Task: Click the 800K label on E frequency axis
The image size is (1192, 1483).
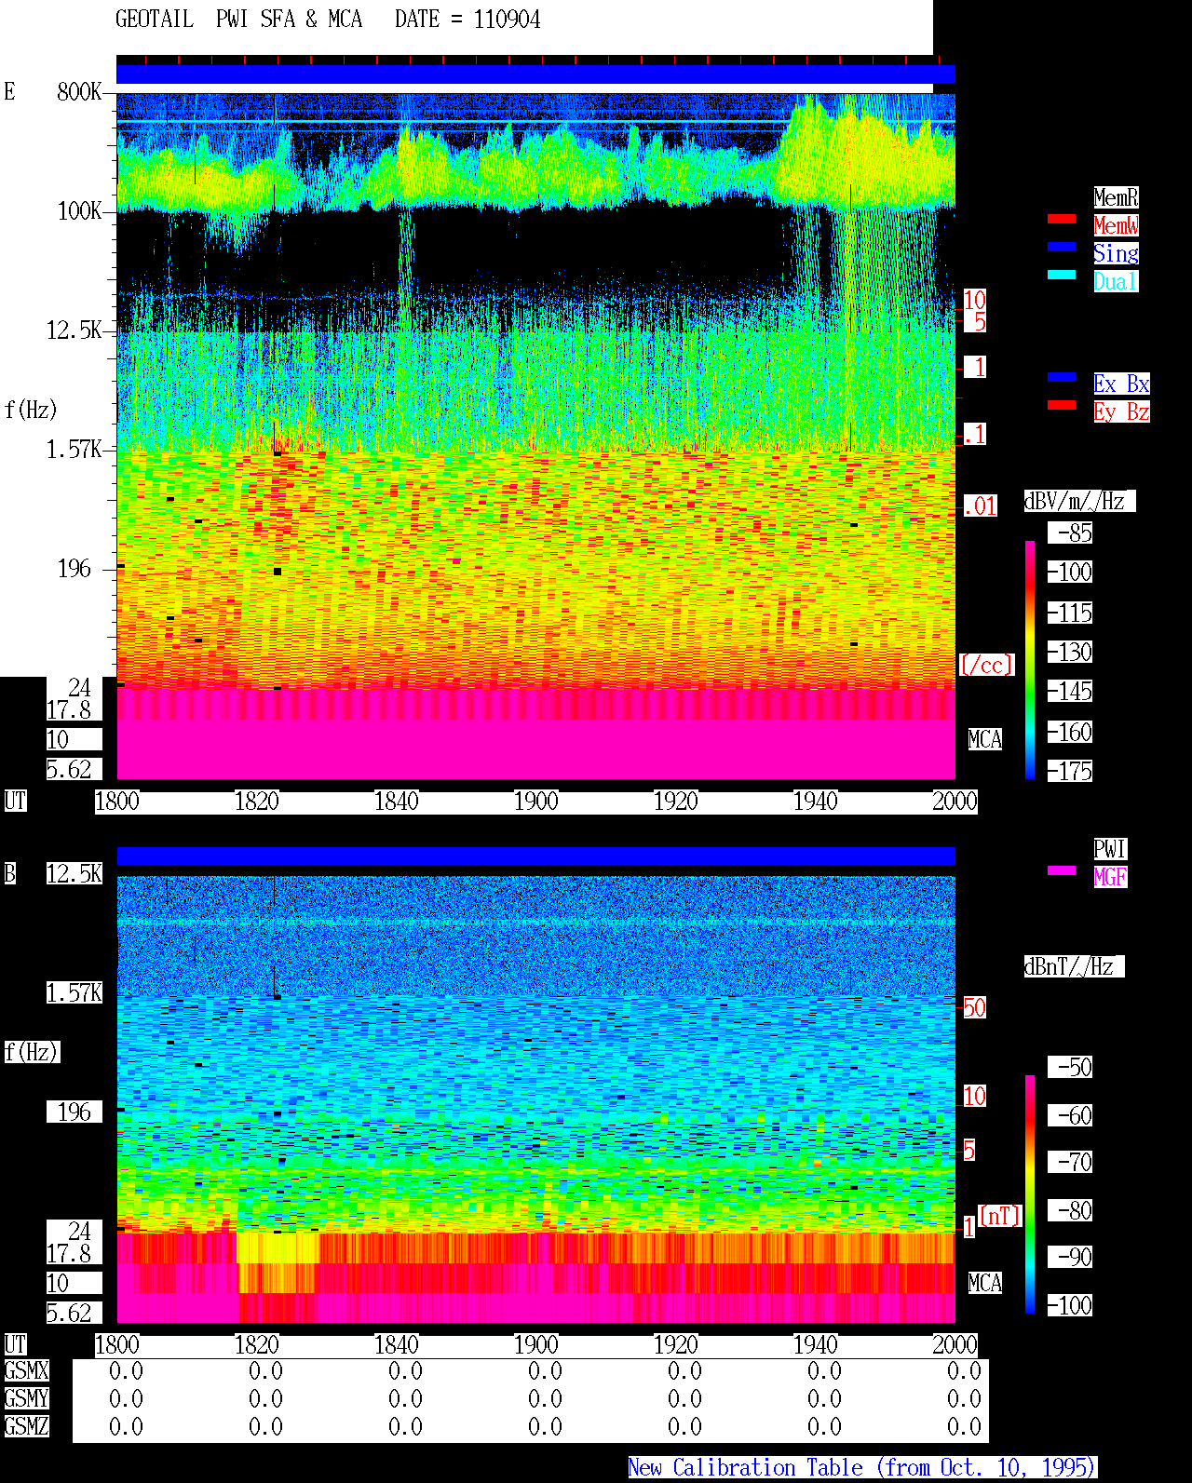Action: (x=79, y=91)
